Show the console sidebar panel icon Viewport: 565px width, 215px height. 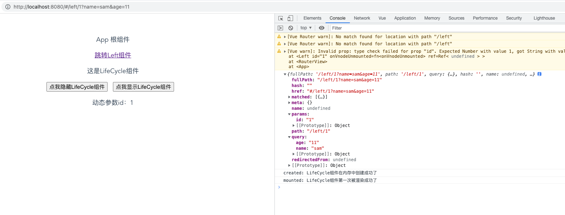(x=281, y=28)
